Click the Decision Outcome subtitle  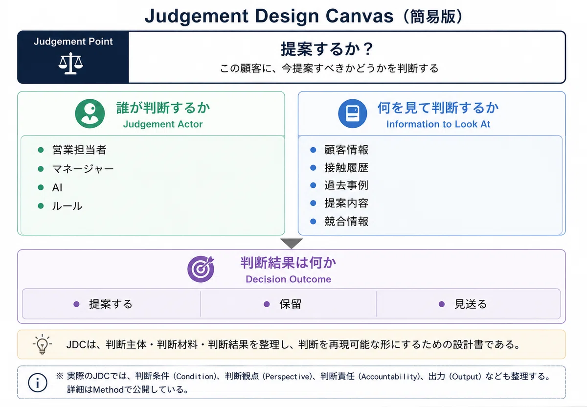click(x=288, y=279)
